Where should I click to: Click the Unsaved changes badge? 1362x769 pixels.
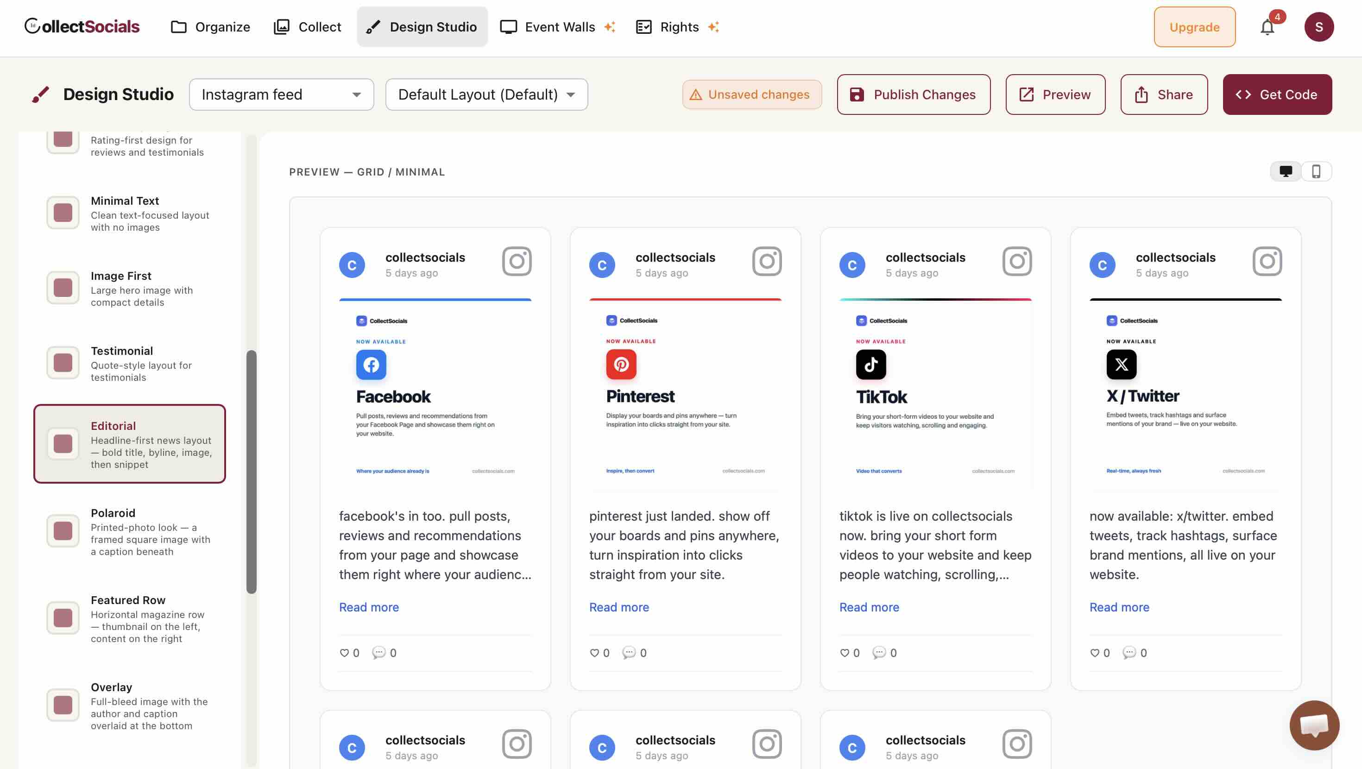pyautogui.click(x=752, y=95)
